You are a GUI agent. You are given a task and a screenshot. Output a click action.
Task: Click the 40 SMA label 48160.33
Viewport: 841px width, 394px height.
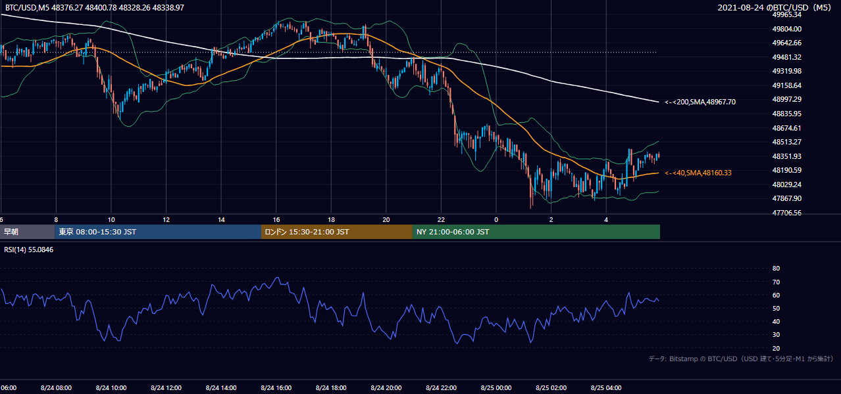point(700,173)
